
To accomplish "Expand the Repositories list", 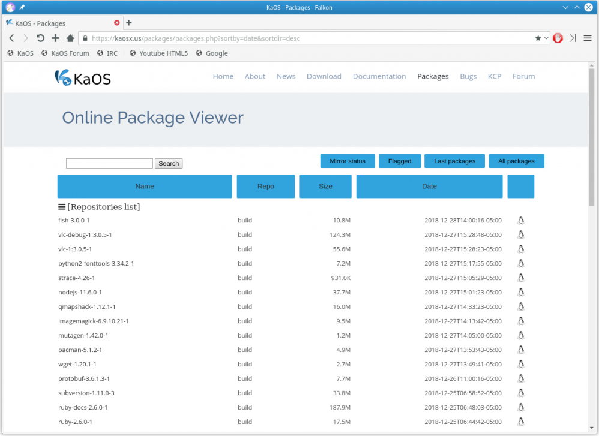I will click(99, 207).
